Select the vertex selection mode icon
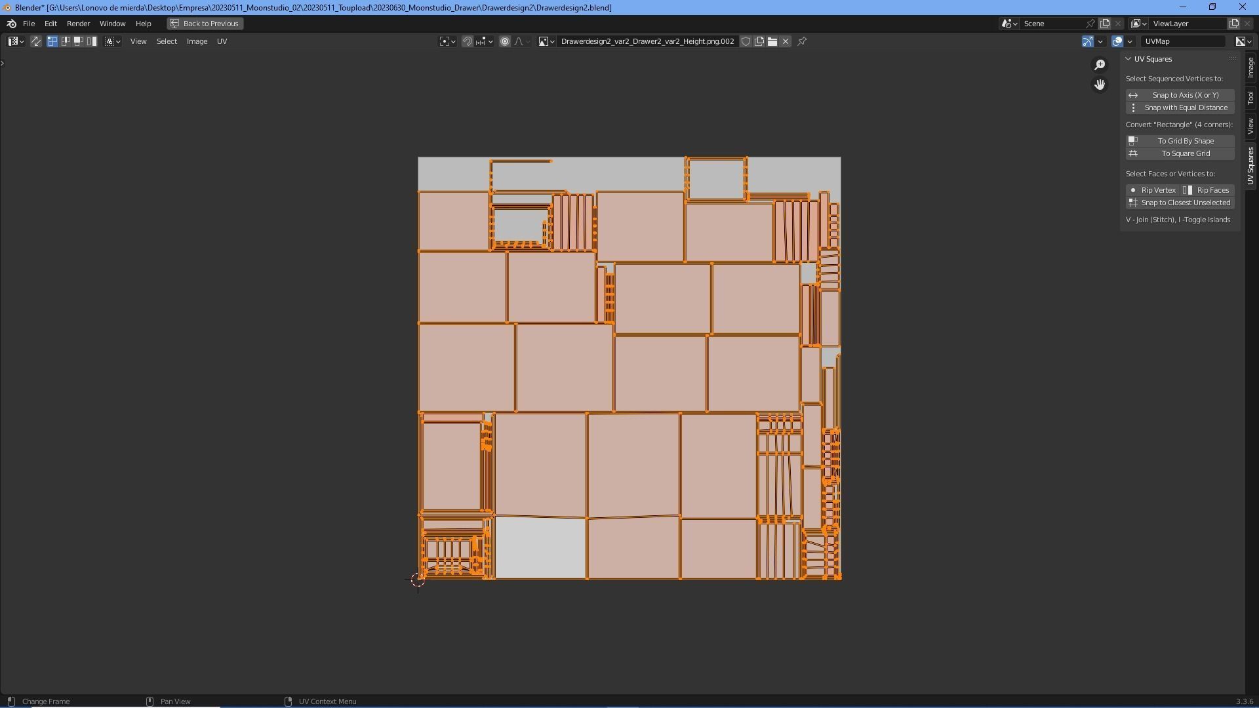This screenshot has width=1259, height=708. pyautogui.click(x=52, y=41)
